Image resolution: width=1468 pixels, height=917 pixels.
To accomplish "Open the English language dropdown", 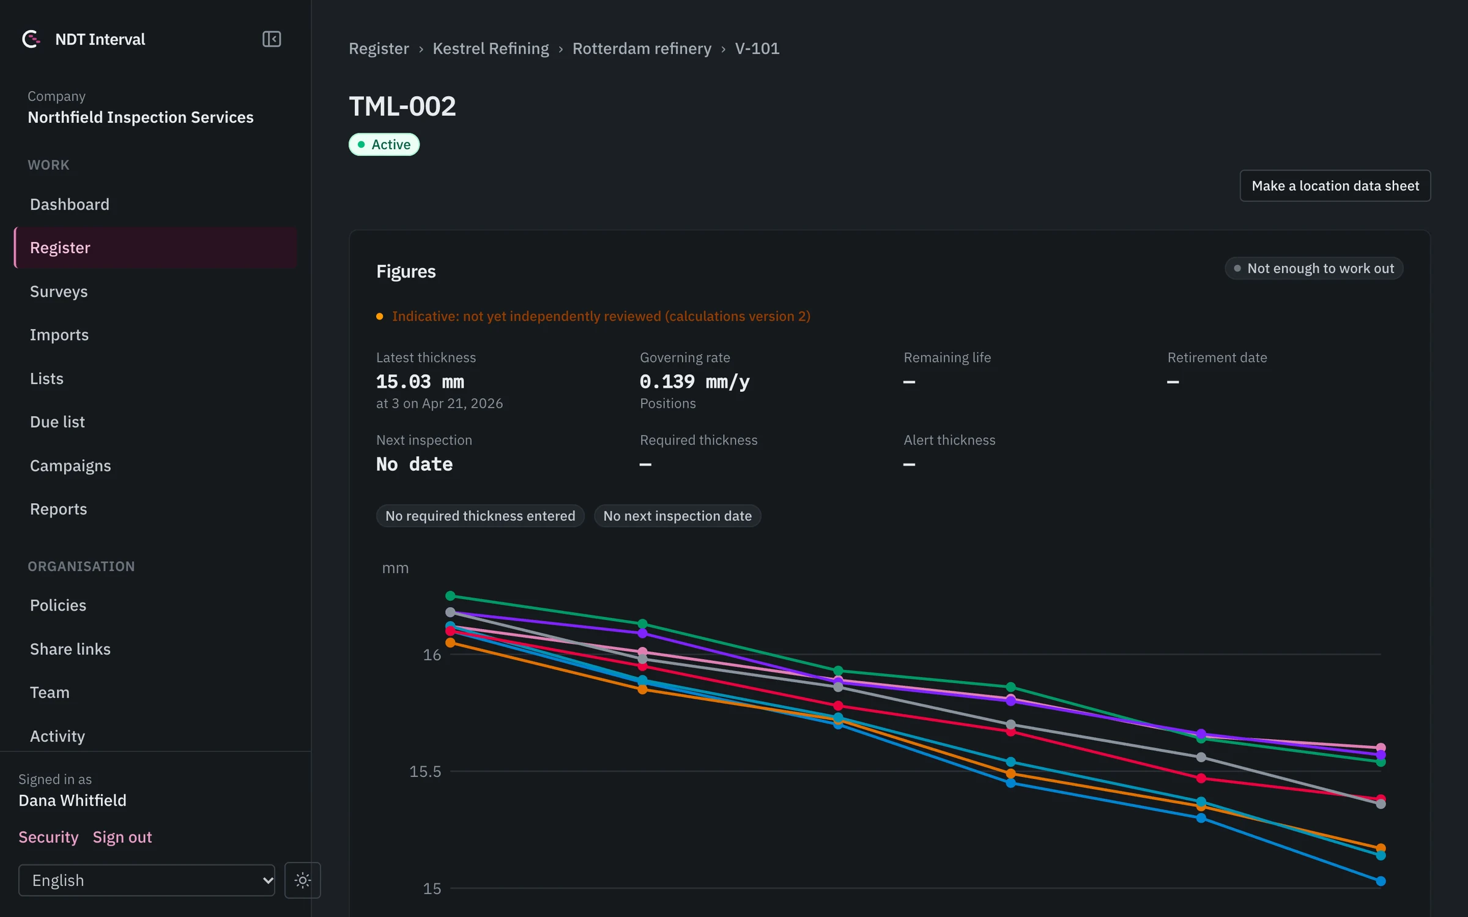I will point(147,880).
